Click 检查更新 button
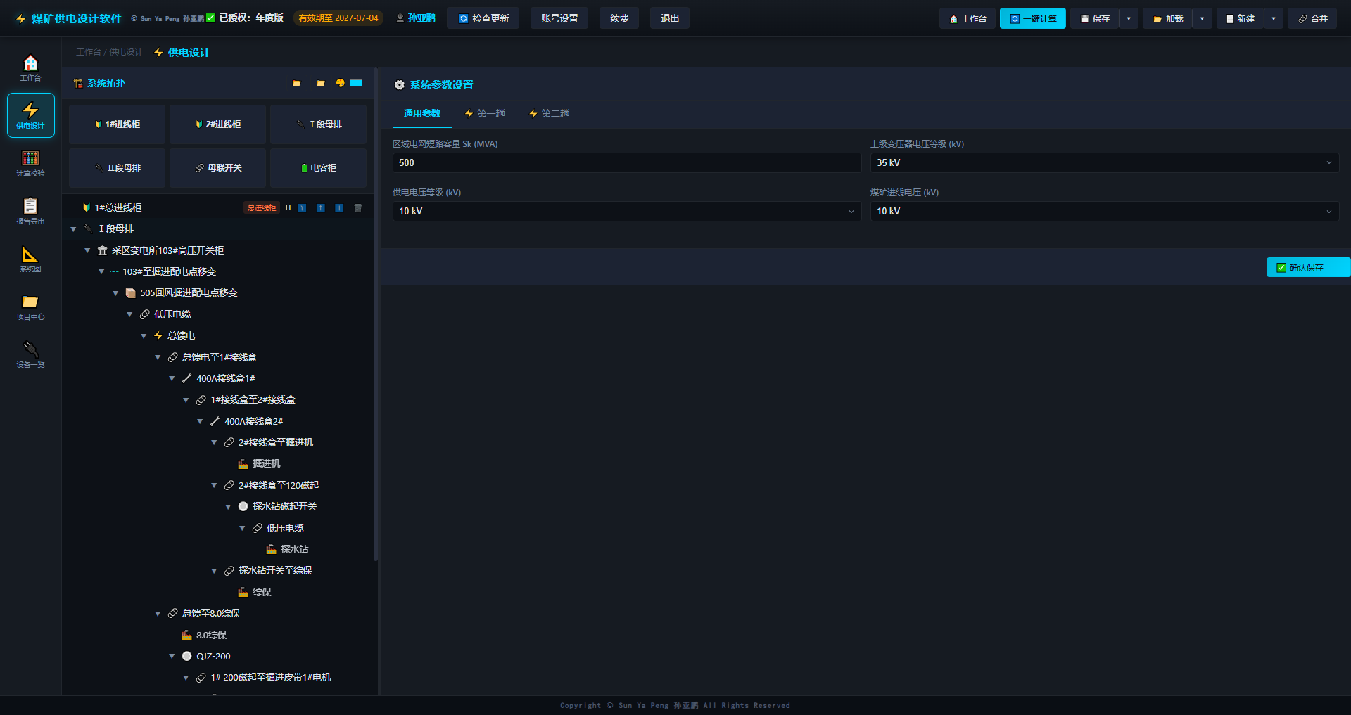This screenshot has width=1351, height=715. 483,18
